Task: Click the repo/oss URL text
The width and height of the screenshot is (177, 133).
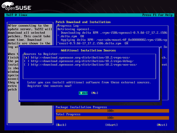Action: pos(80,58)
